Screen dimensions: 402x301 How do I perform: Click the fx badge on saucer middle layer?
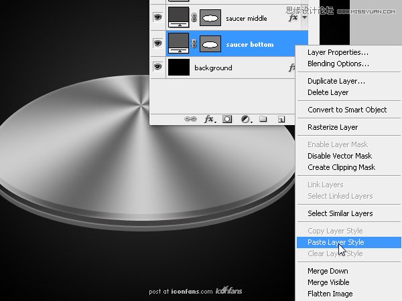click(293, 17)
